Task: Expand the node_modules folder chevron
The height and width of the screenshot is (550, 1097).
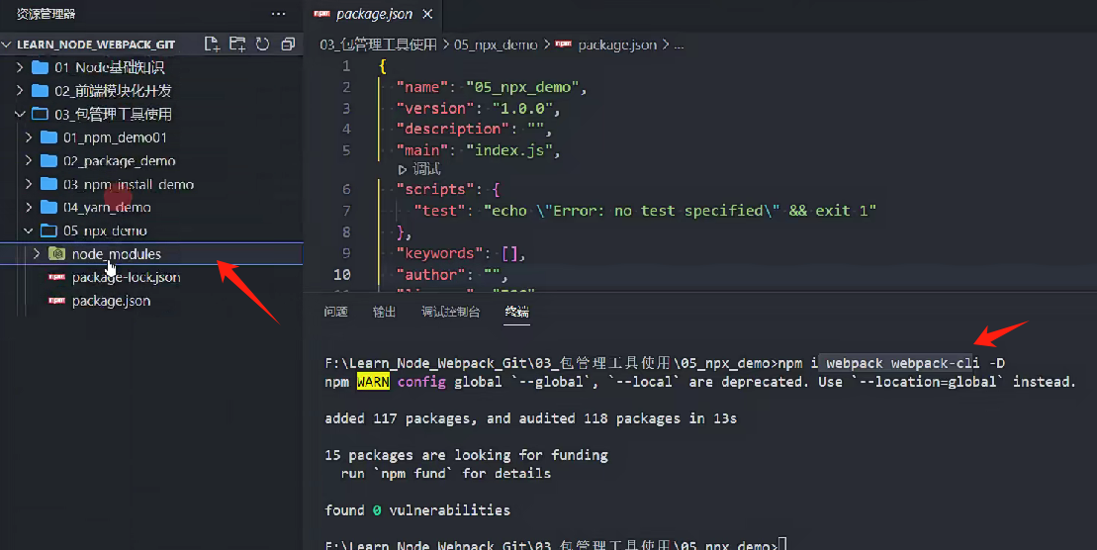Action: [x=37, y=254]
